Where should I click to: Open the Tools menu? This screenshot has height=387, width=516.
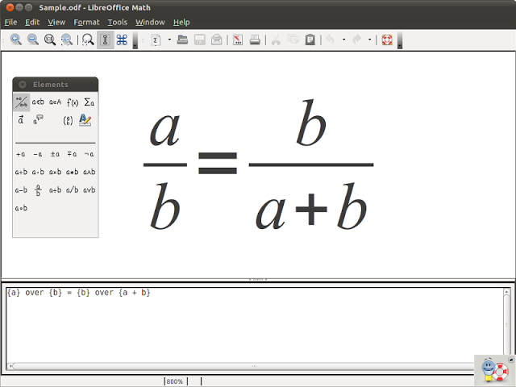118,22
